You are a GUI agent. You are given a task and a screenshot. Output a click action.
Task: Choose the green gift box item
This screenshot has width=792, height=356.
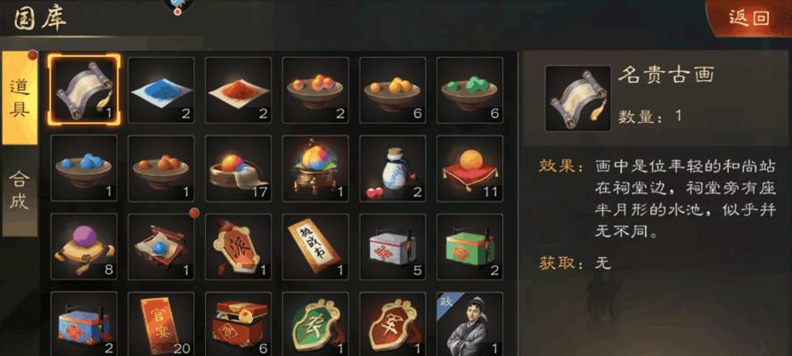(469, 247)
